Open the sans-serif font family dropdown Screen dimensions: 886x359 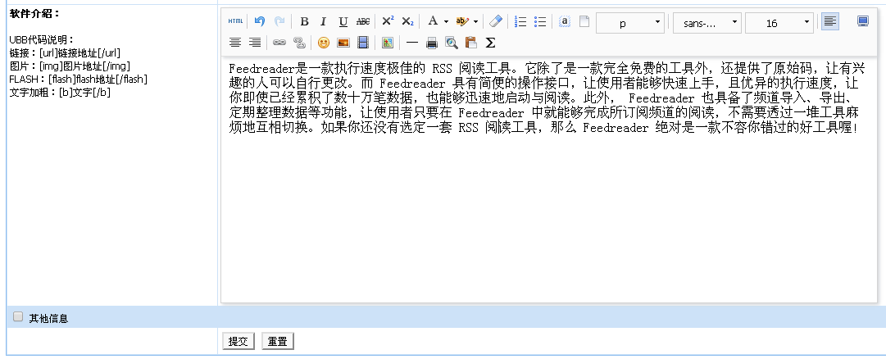[x=707, y=23]
